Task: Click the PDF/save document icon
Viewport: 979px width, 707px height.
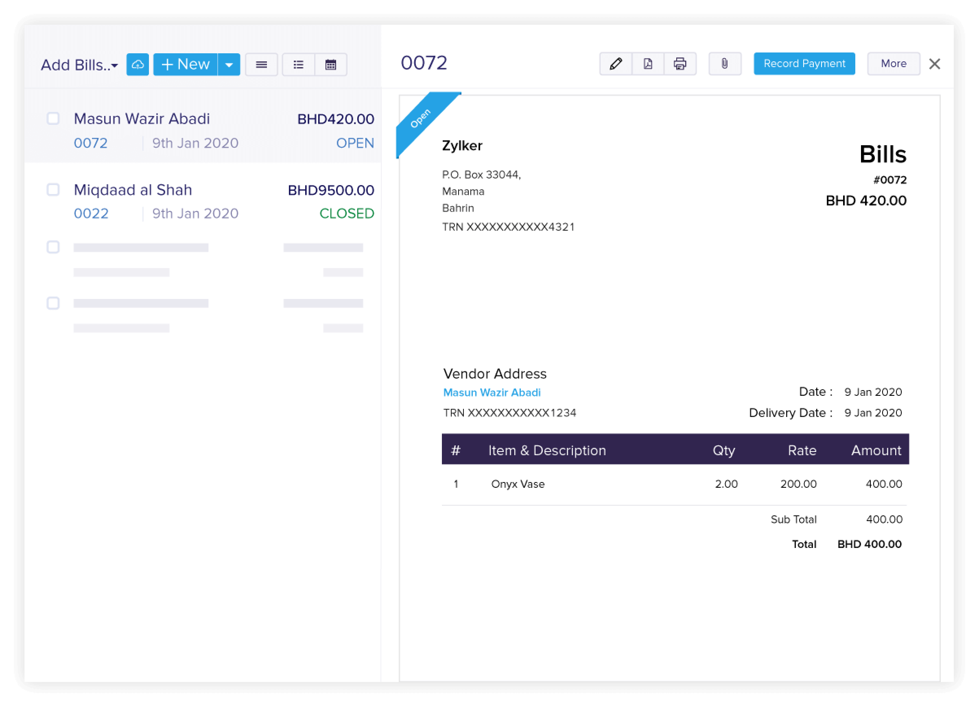Action: 647,63
